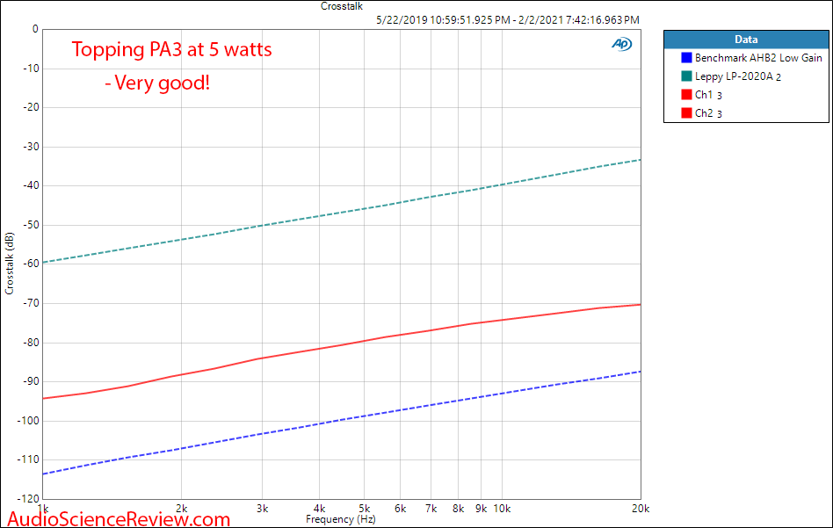Click the 0 y-axis tick label
The image size is (833, 528).
point(36,29)
